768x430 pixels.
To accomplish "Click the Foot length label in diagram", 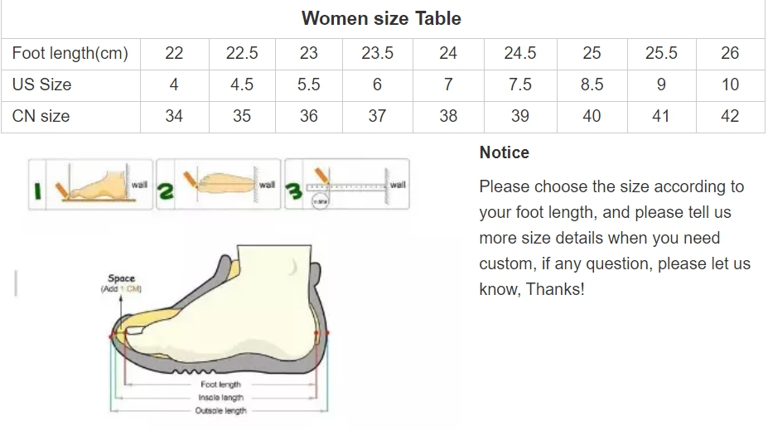I will pos(220,384).
